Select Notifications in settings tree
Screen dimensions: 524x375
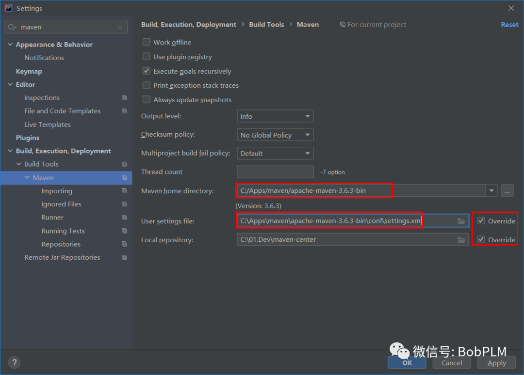[44, 58]
